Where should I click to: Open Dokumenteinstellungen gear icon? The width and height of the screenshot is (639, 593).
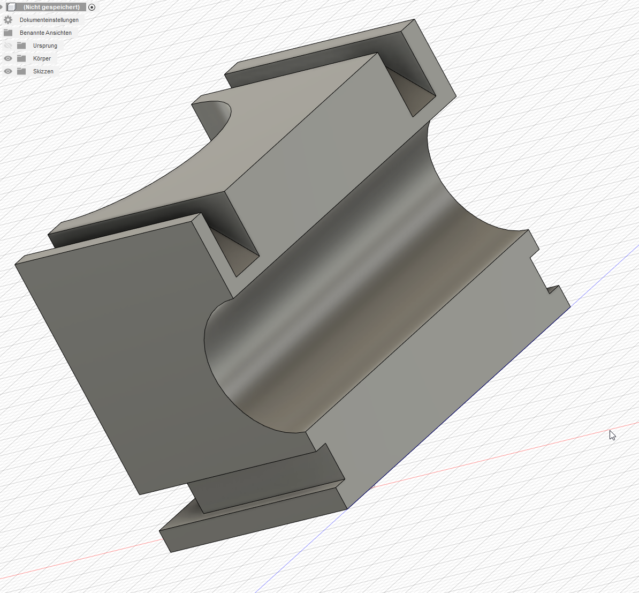tap(7, 20)
